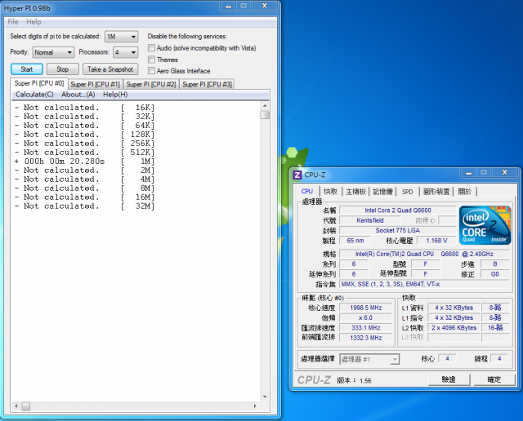This screenshot has height=421, width=523.
Task: Switch to Super PI [CPU #0] tab
Action: pos(39,83)
